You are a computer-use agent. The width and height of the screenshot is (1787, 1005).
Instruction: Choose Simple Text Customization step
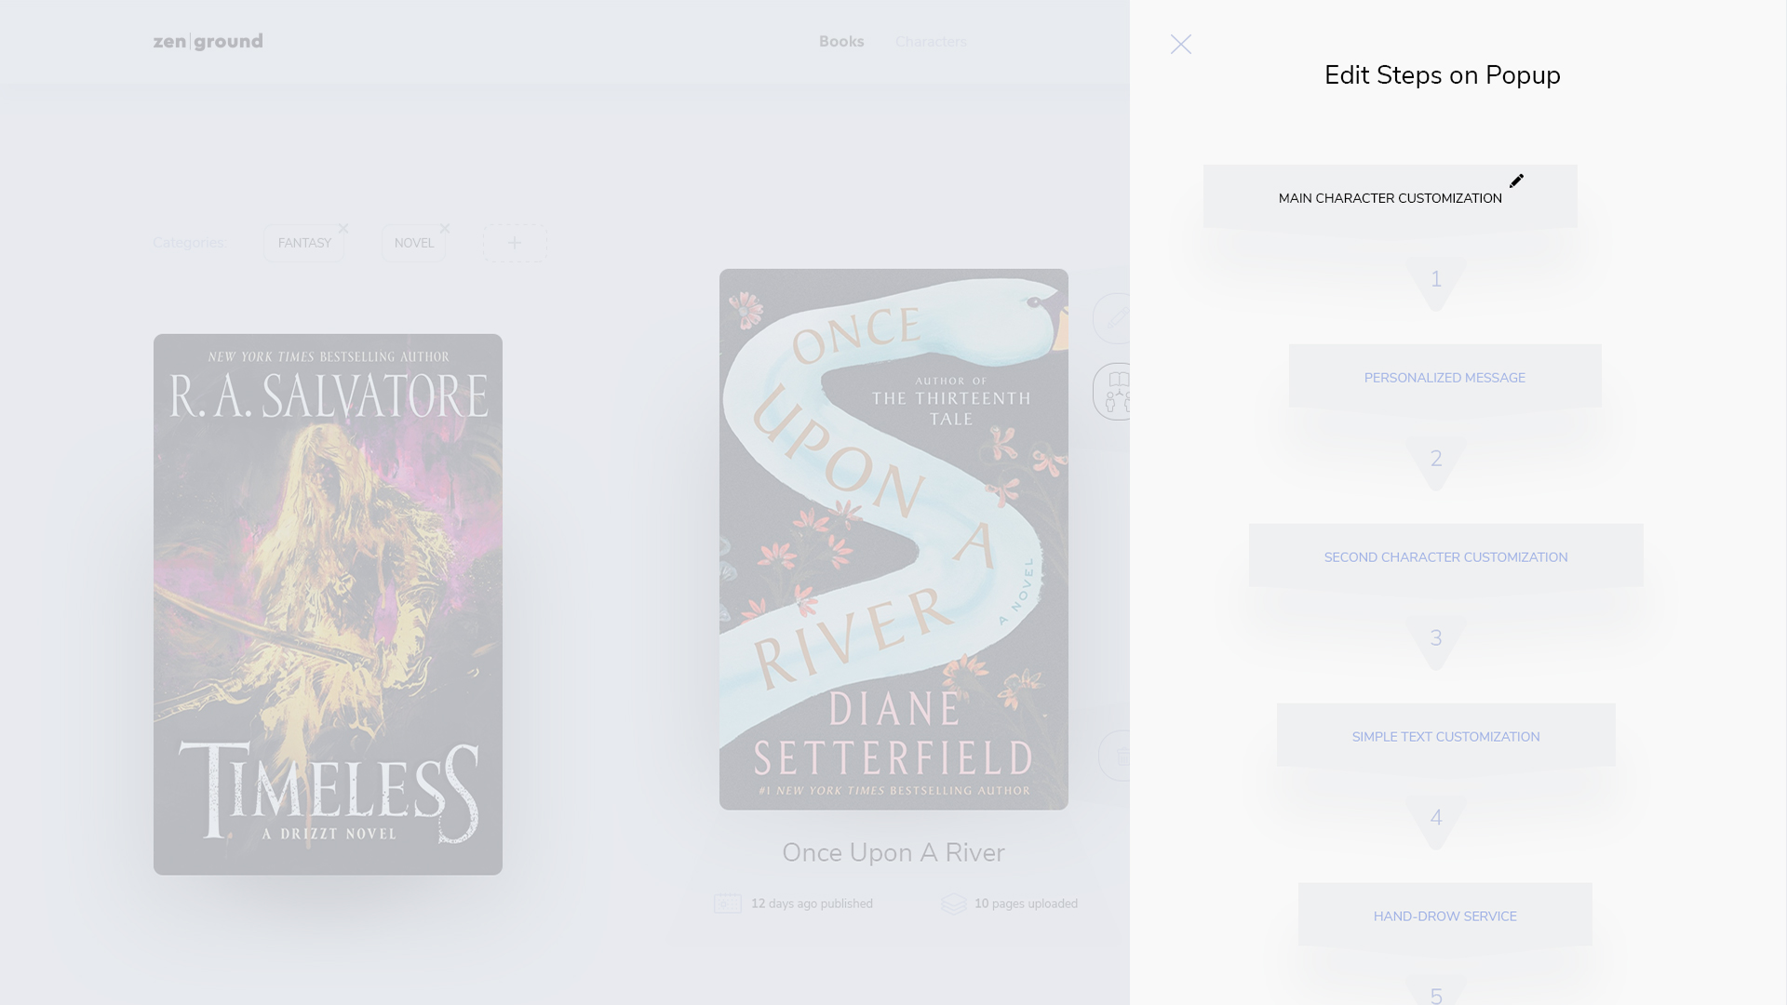[1445, 736]
